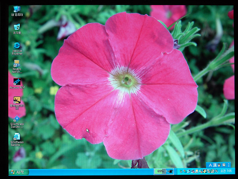
Task: Click the 오전 7:05 system clock
Action: pyautogui.click(x=226, y=171)
